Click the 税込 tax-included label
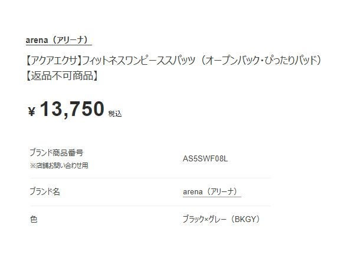 click(115, 114)
